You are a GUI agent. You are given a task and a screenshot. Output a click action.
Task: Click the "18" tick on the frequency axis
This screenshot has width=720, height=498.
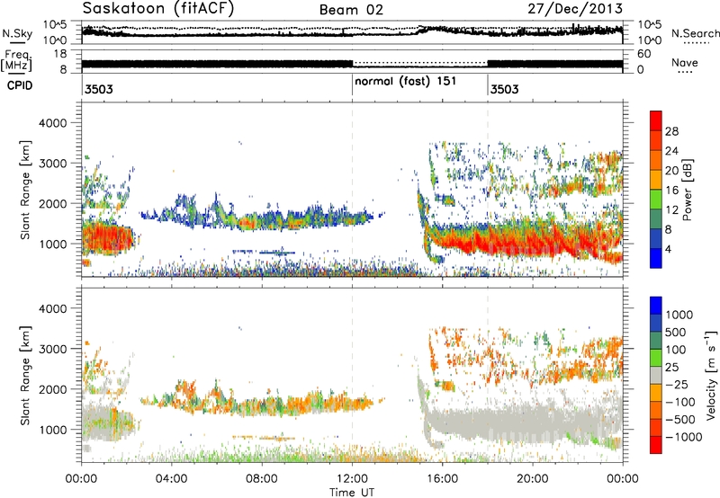(x=60, y=54)
